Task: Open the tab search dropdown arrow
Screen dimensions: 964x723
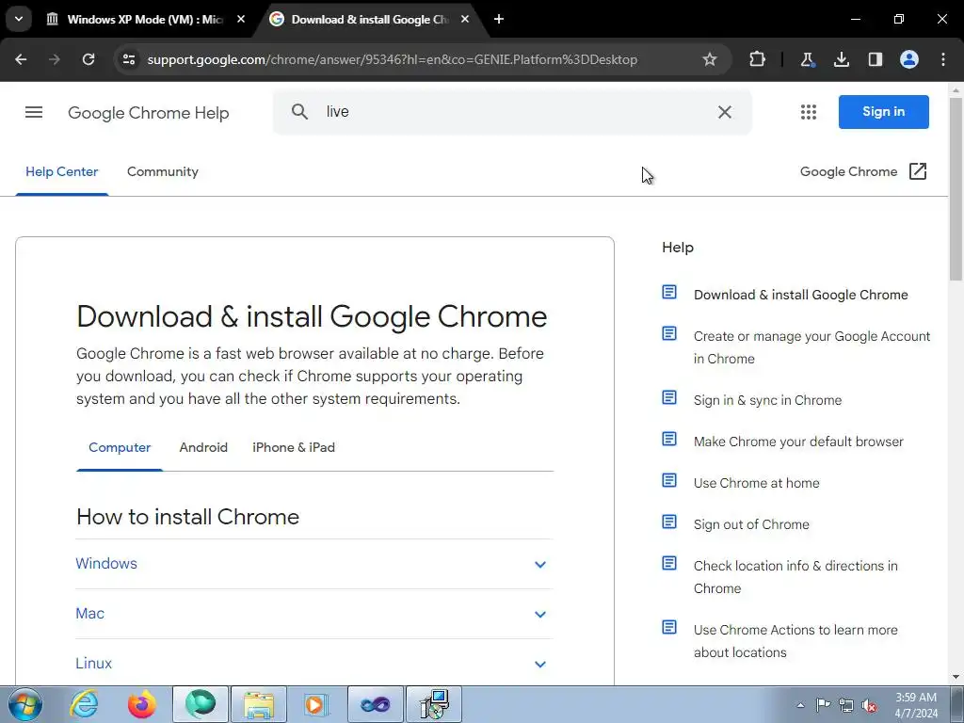Action: tap(19, 19)
